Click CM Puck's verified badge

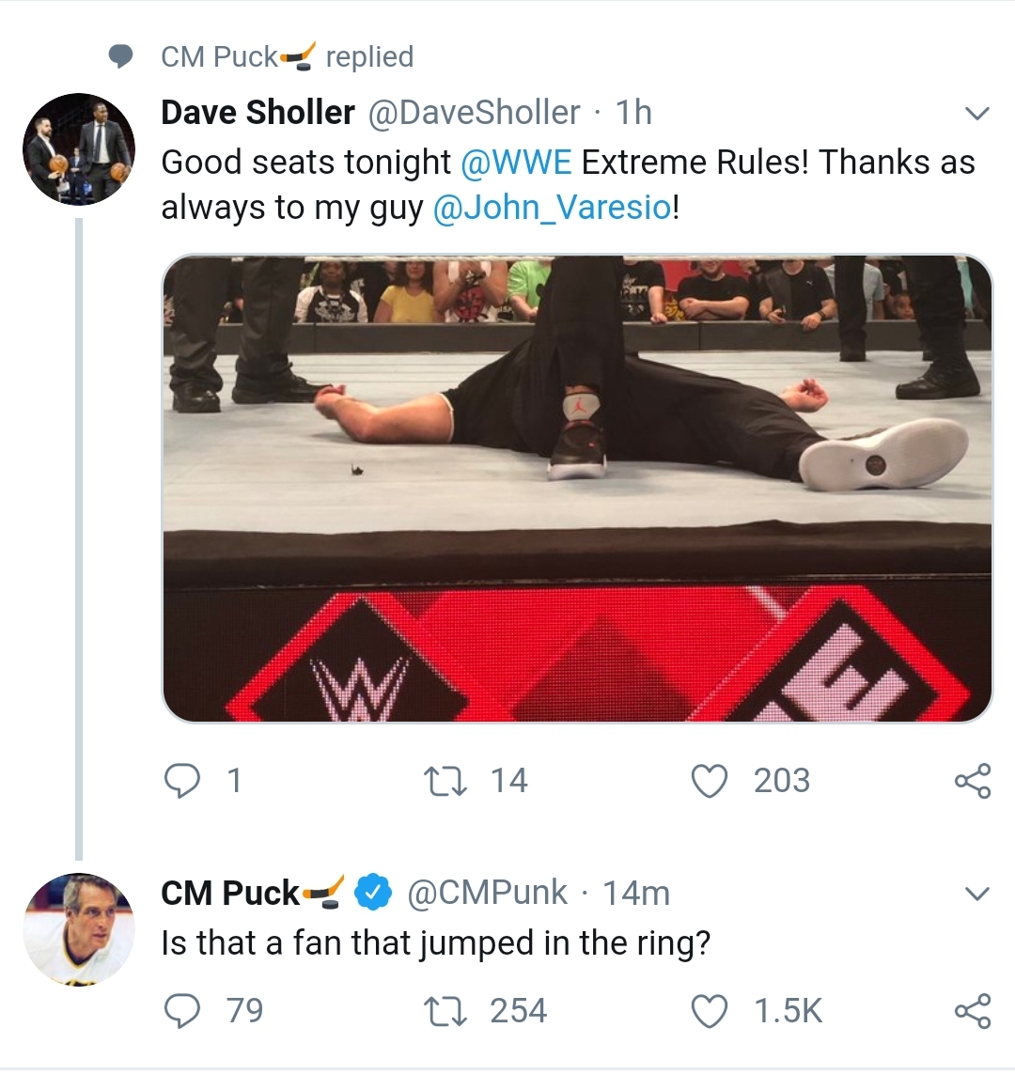(x=372, y=893)
